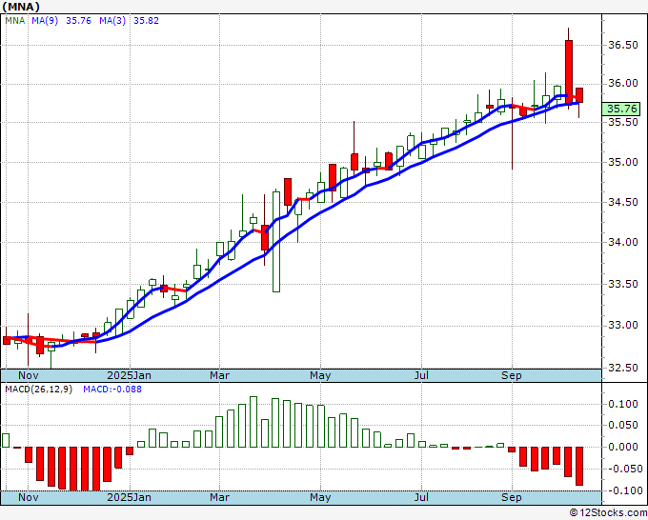Image resolution: width=648 pixels, height=520 pixels.
Task: Click the tall red candlestick peaking above 36.50
Action: click(569, 70)
